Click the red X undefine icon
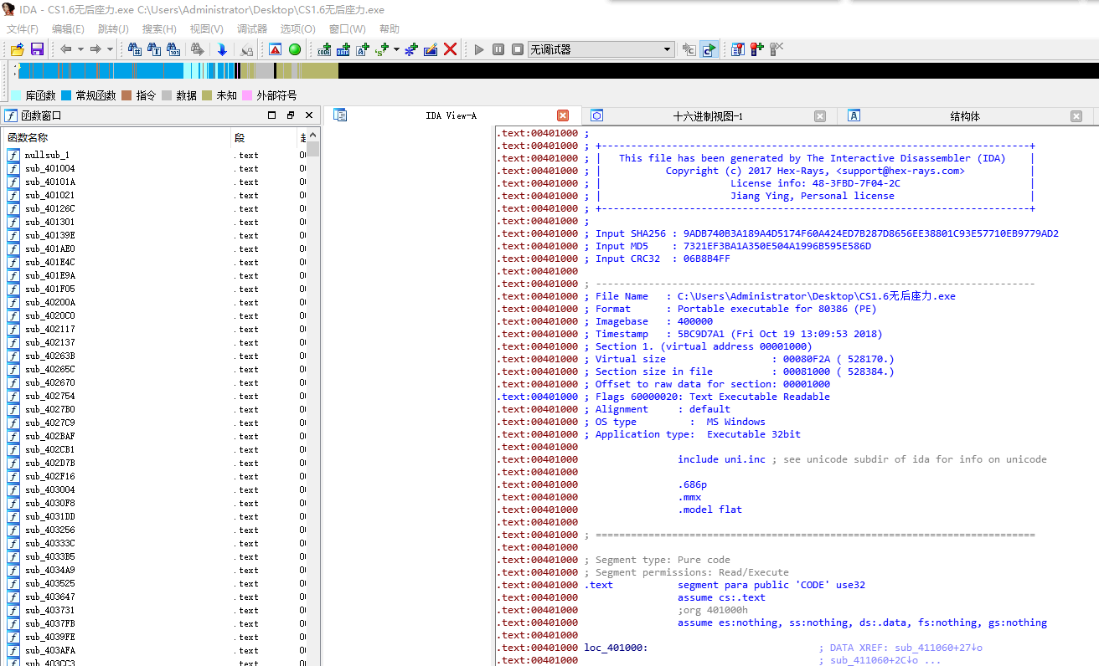Viewport: 1099px width, 666px height. pyautogui.click(x=450, y=49)
